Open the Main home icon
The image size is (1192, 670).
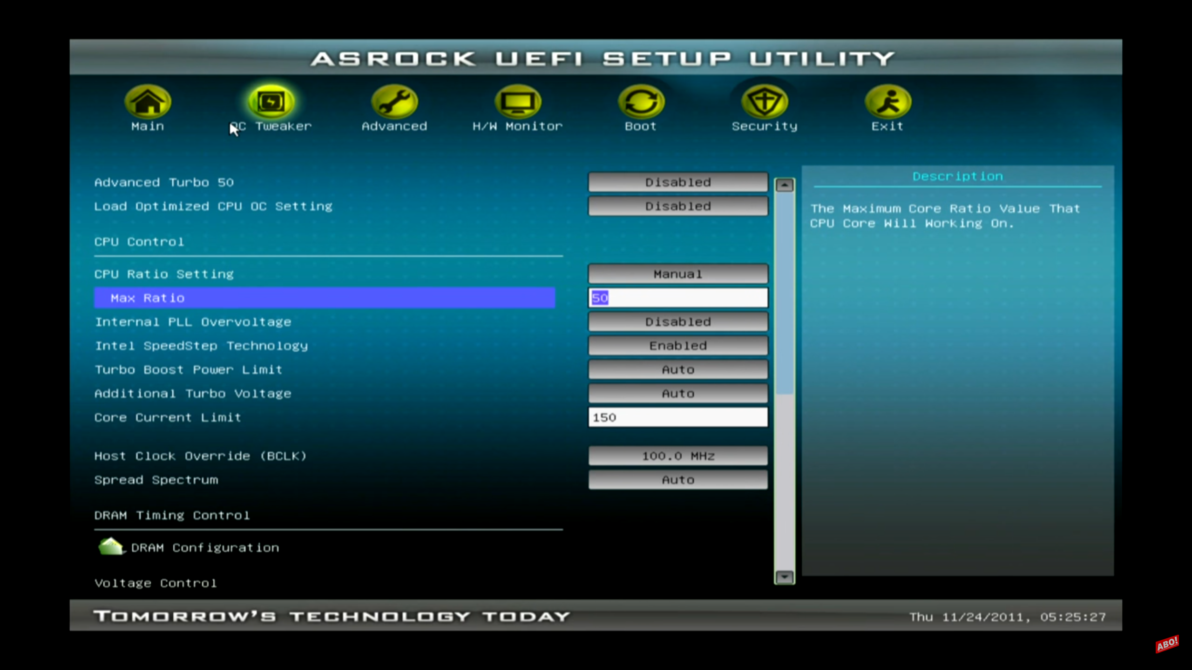(148, 101)
